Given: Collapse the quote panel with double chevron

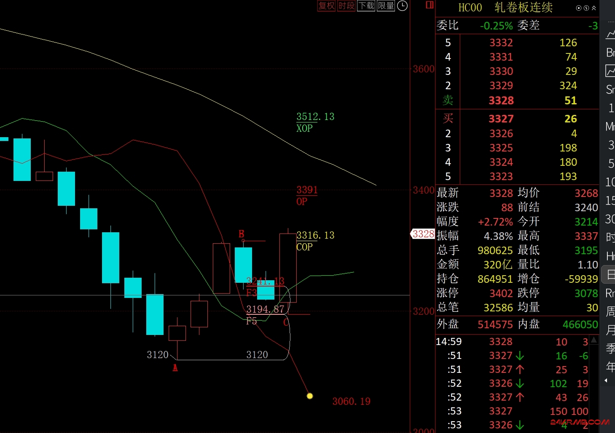Looking at the screenshot, I should [594, 8].
